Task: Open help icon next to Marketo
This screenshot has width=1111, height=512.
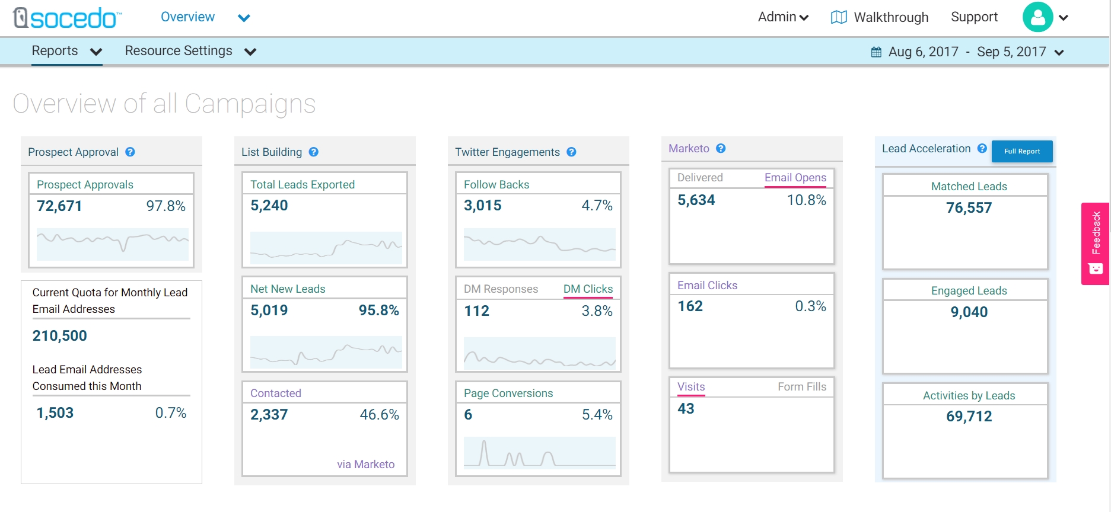Action: click(721, 149)
